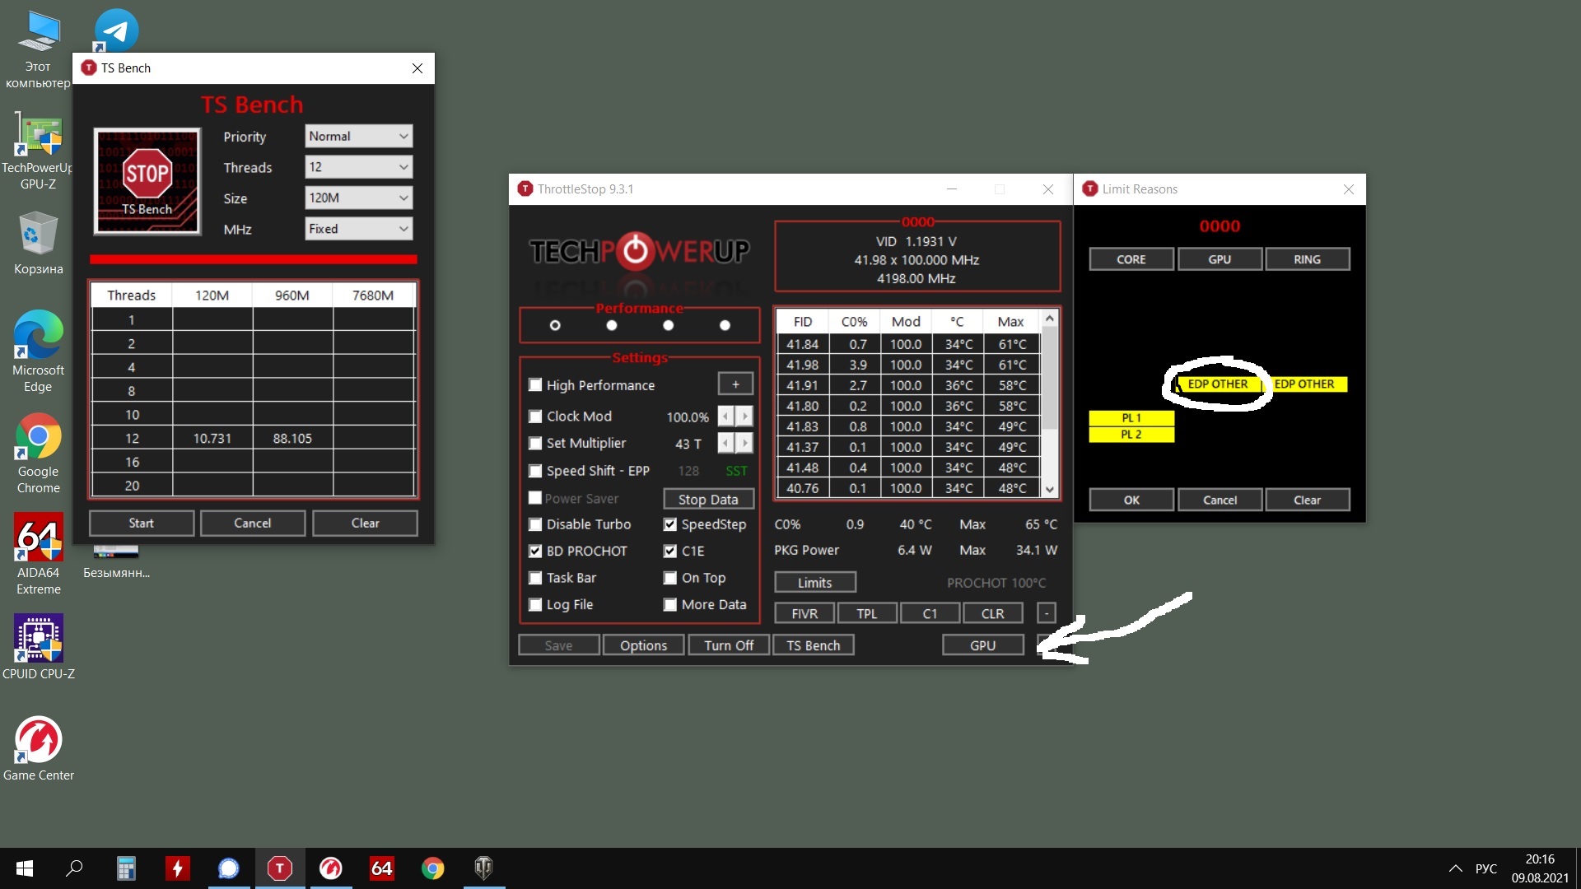Image resolution: width=1581 pixels, height=889 pixels.
Task: Increase Set Multiplier with right arrow
Action: [744, 443]
